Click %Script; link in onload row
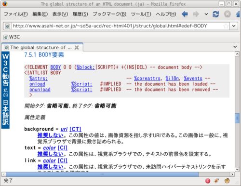The height and width of the screenshot is (186, 241). pyautogui.click(x=81, y=84)
